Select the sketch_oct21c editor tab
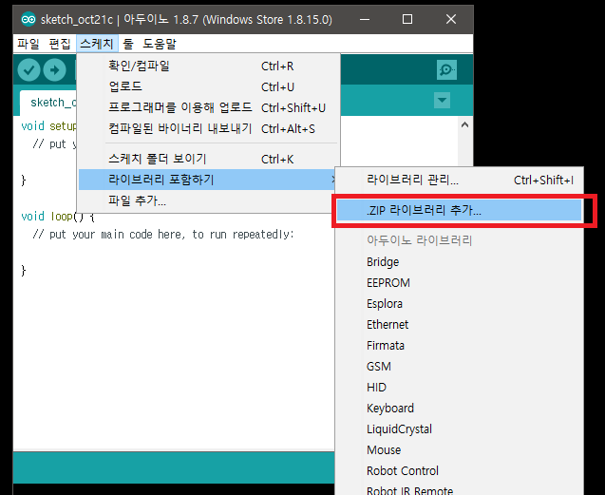Screen dimensions: 605x495 [x=48, y=103]
